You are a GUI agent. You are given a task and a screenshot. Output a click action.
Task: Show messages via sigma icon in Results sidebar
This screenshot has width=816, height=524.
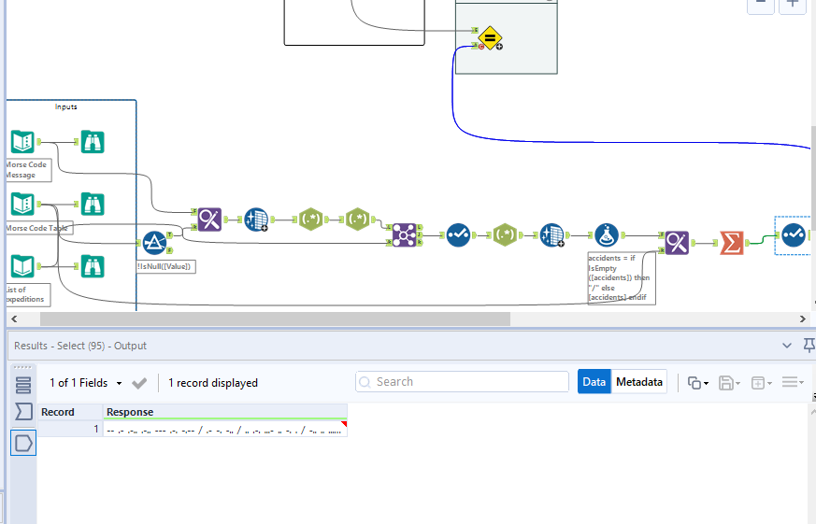click(23, 412)
